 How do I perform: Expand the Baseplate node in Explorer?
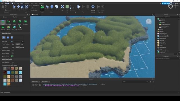(x=158, y=28)
